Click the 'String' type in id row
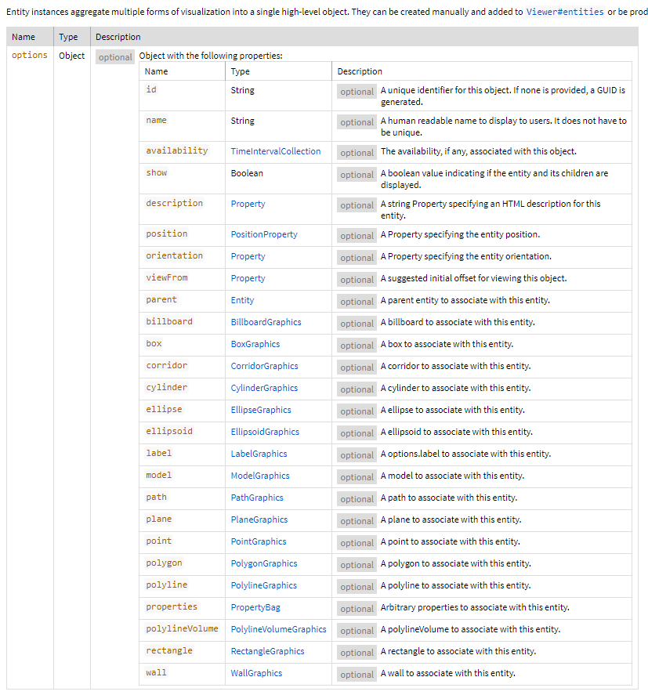The width and height of the screenshot is (648, 695). [x=242, y=90]
